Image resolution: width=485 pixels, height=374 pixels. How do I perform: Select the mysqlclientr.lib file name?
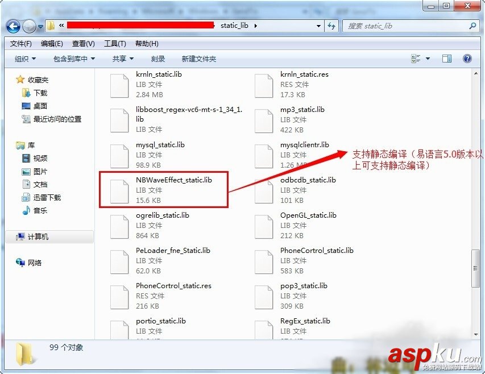(x=305, y=144)
